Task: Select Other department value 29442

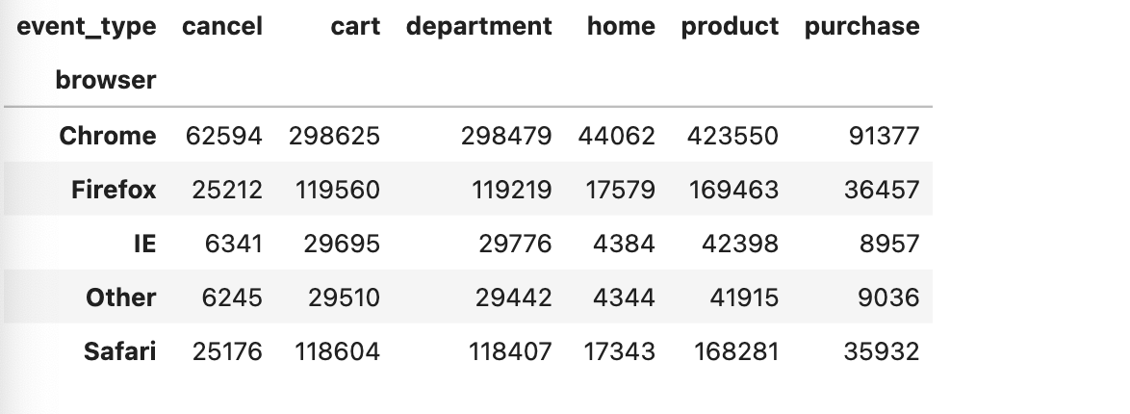Action: coord(513,298)
